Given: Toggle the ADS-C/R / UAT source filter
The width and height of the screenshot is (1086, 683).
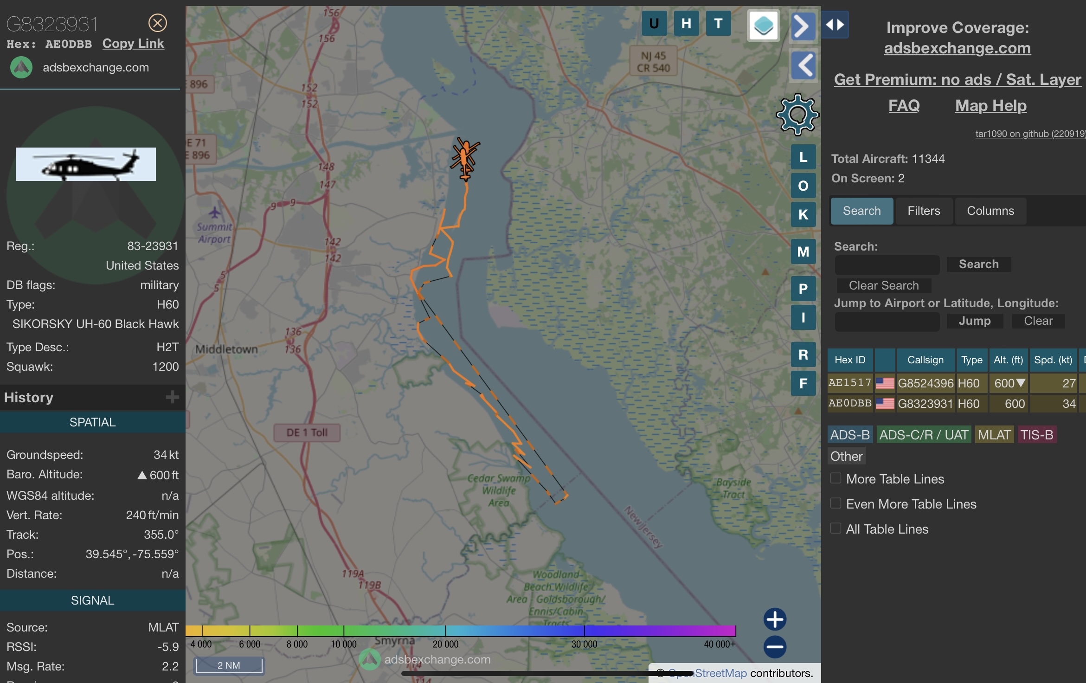Looking at the screenshot, I should [924, 435].
